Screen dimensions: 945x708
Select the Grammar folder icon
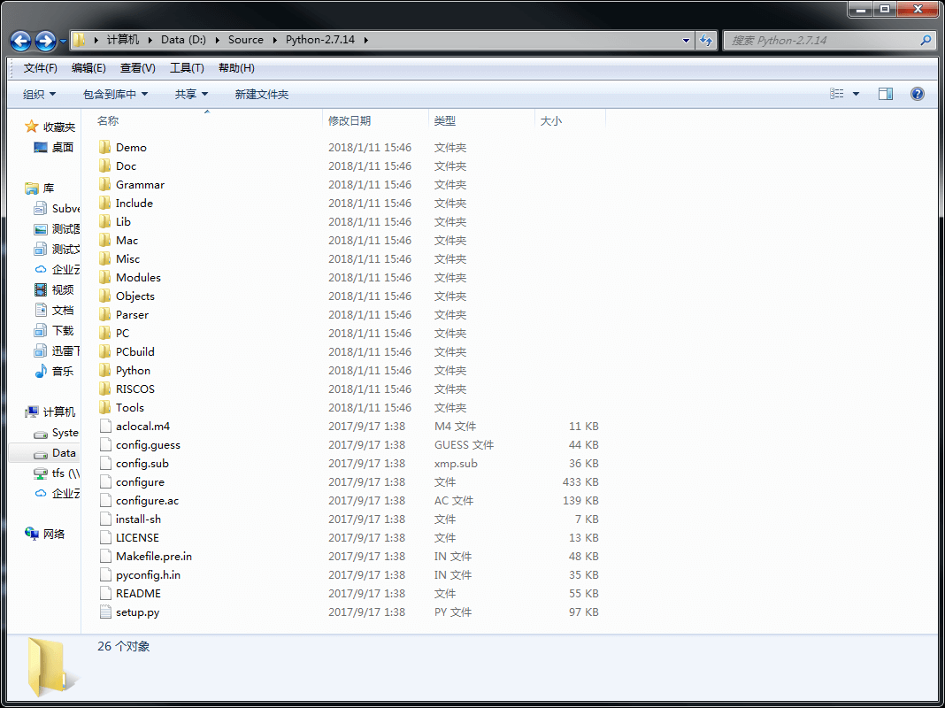point(105,184)
